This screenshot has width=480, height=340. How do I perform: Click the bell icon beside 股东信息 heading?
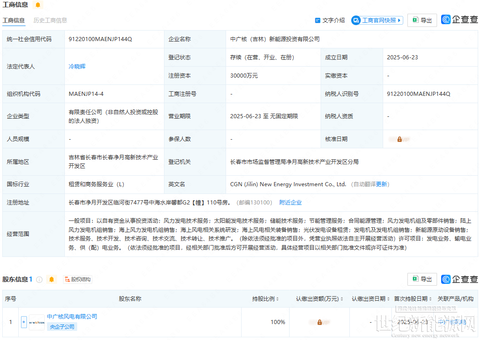(52, 279)
